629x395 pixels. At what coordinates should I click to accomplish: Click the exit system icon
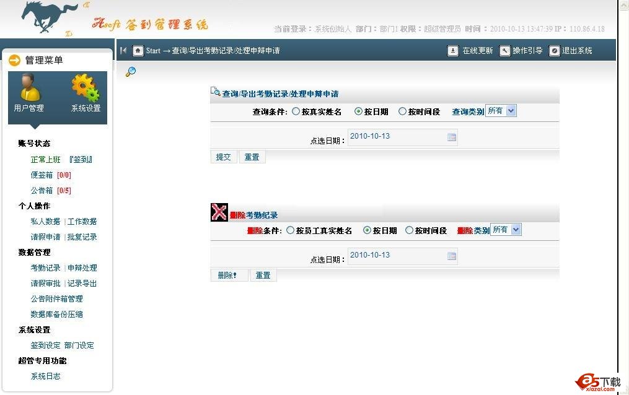click(555, 51)
